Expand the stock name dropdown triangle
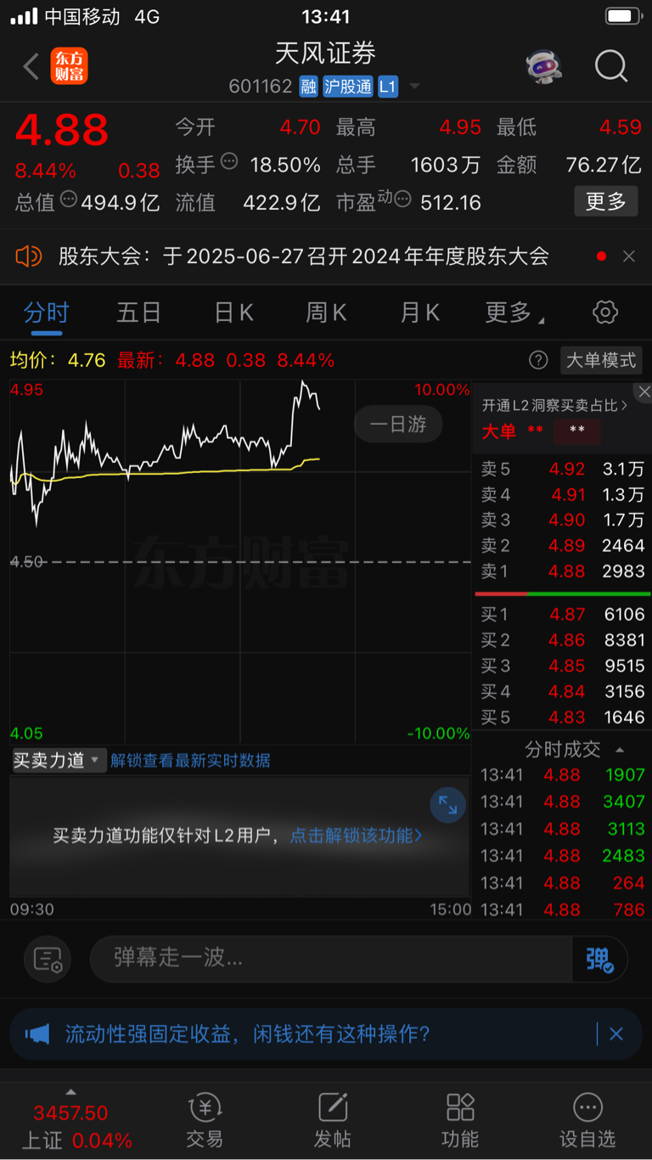 414,86
